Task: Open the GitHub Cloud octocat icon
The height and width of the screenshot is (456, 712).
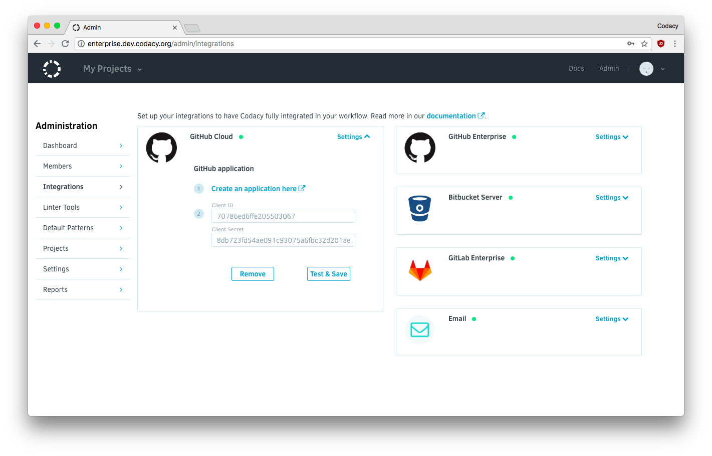Action: pos(161,147)
